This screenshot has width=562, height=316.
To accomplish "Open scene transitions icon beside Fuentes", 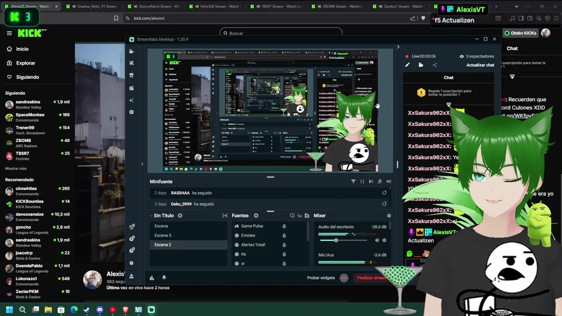I will tap(225, 215).
